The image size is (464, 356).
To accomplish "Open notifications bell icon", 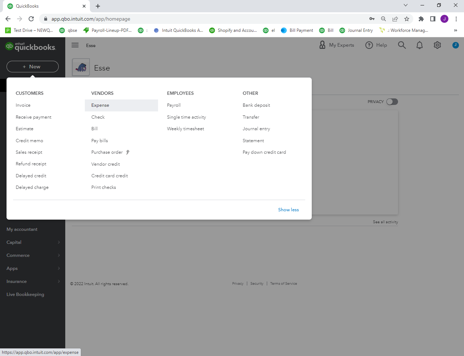I will tap(419, 45).
